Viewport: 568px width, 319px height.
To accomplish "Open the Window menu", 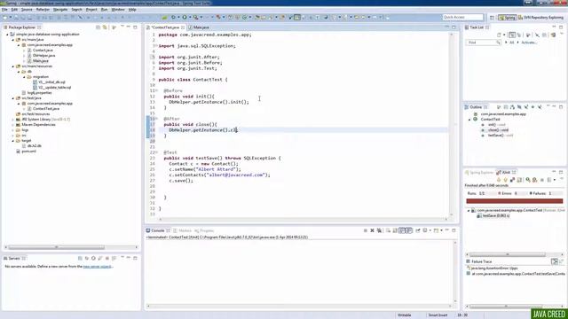I will (x=118, y=10).
